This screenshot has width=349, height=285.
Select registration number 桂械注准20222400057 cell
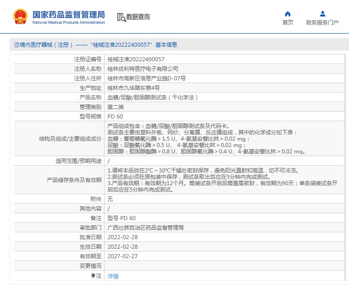tap(136, 59)
